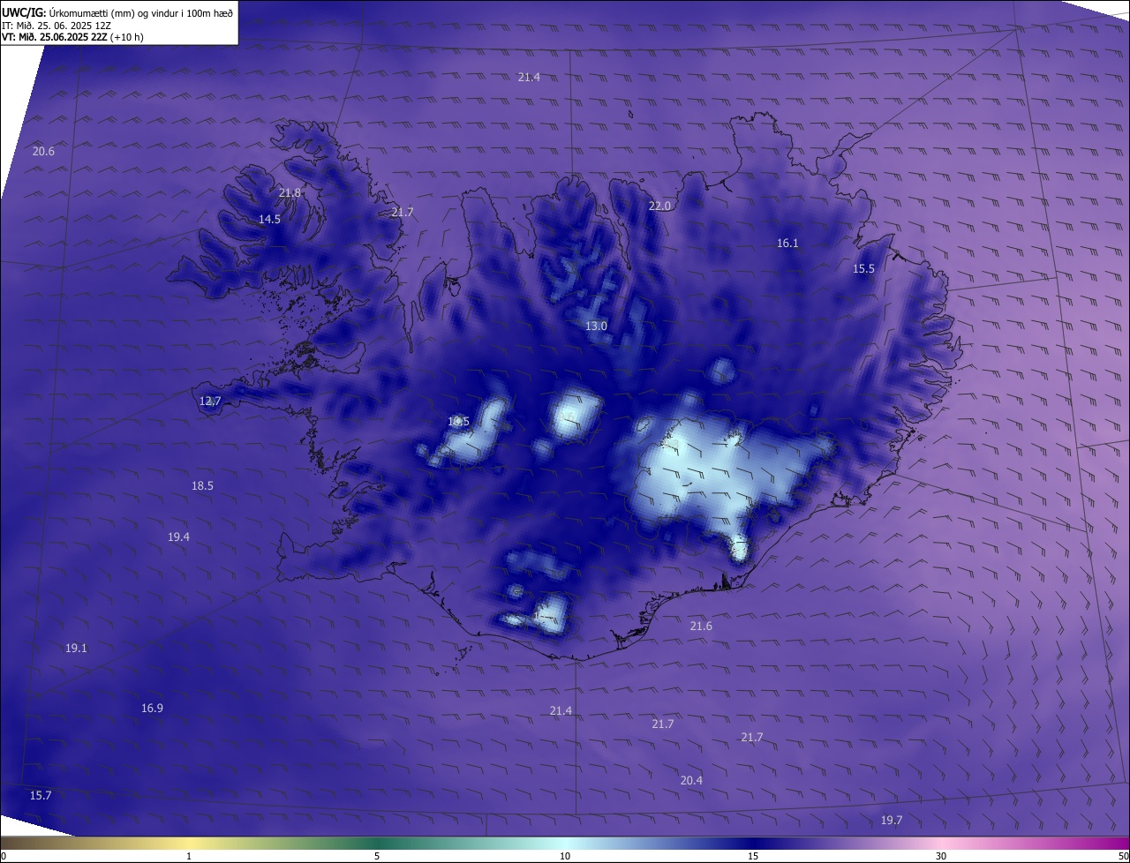This screenshot has height=863, width=1130.
Task: Click the 22.0 value label
Action: [659, 206]
